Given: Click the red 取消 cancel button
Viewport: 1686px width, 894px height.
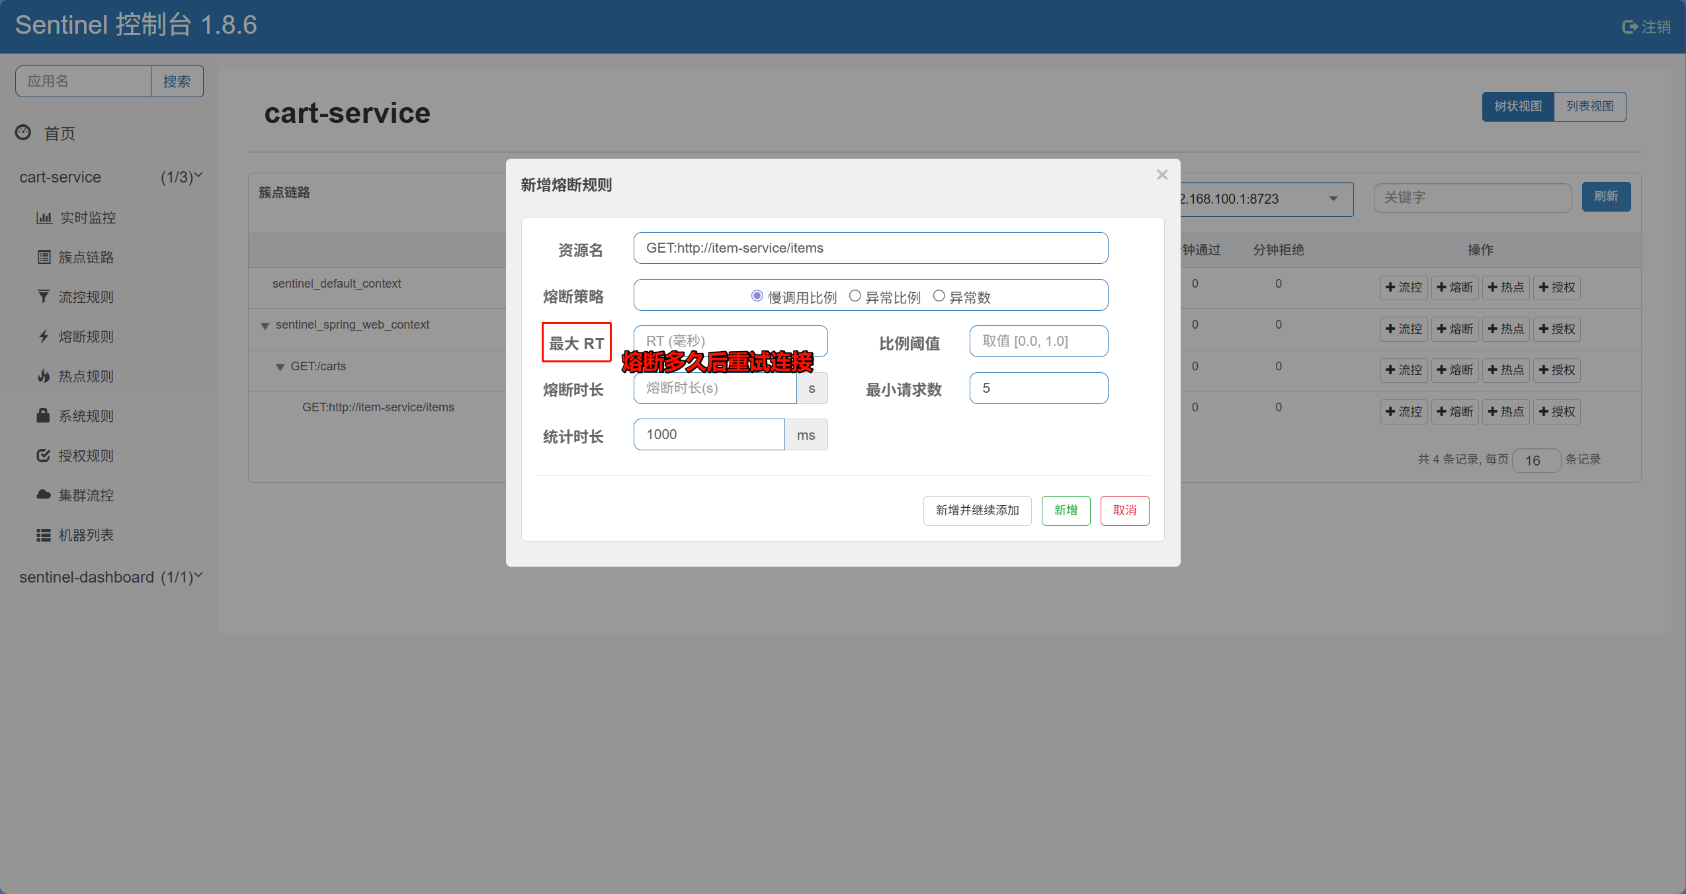Looking at the screenshot, I should [x=1124, y=510].
